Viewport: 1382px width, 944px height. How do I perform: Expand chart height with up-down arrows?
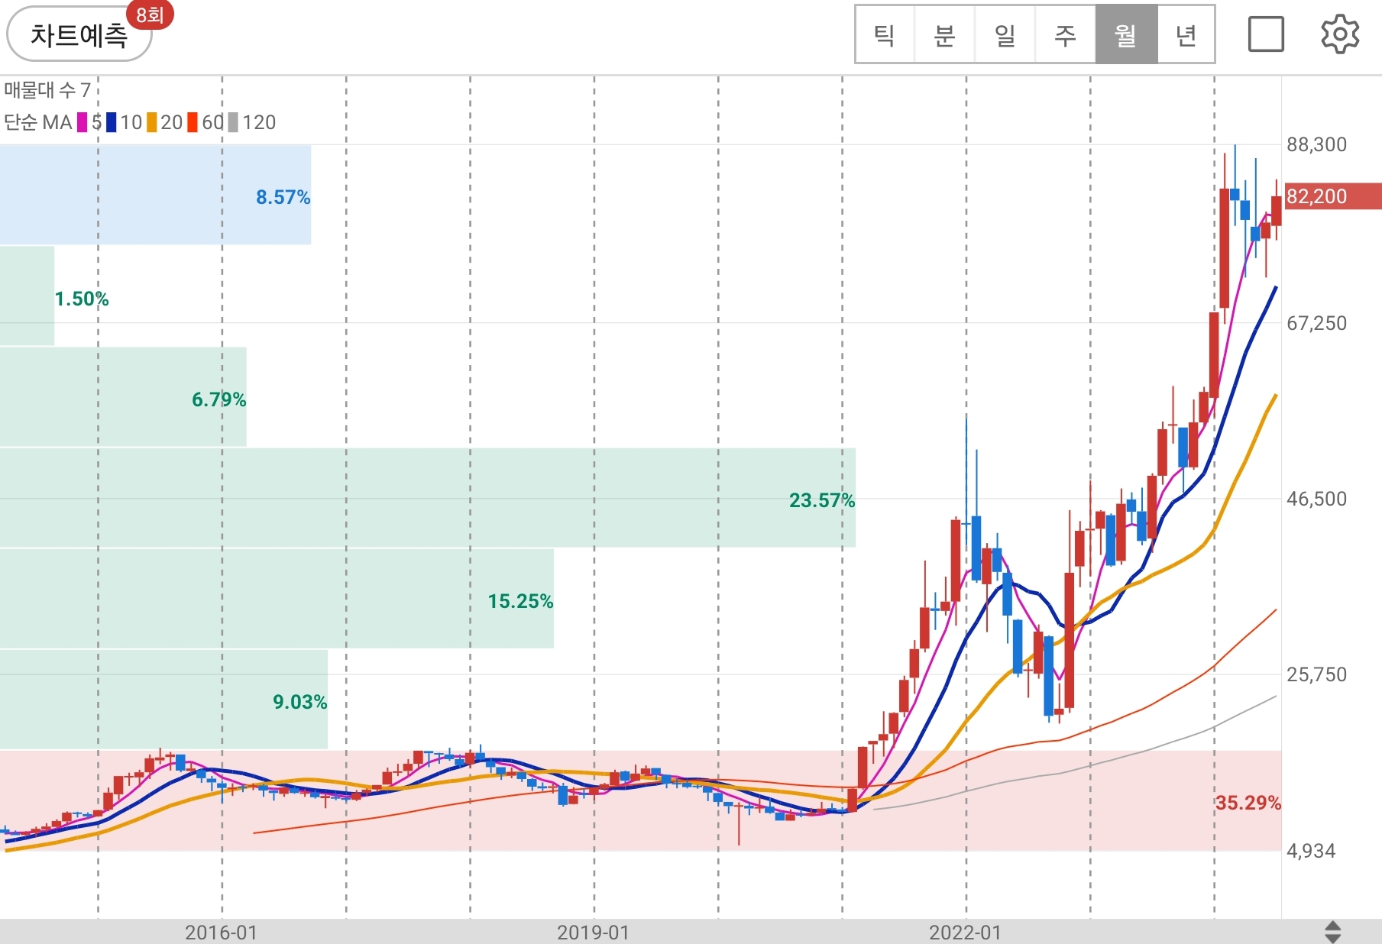point(1332,932)
